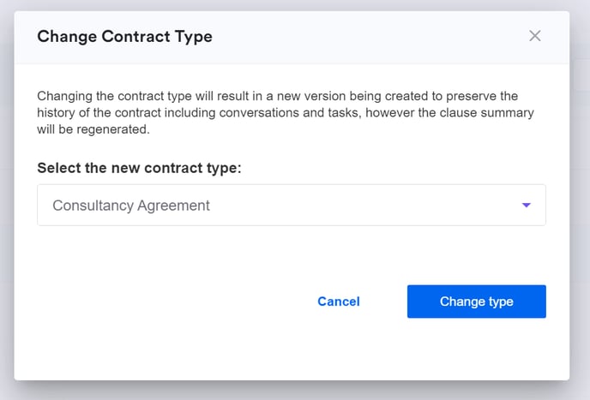Click the Consultancy Agreement selected value

[131, 206]
